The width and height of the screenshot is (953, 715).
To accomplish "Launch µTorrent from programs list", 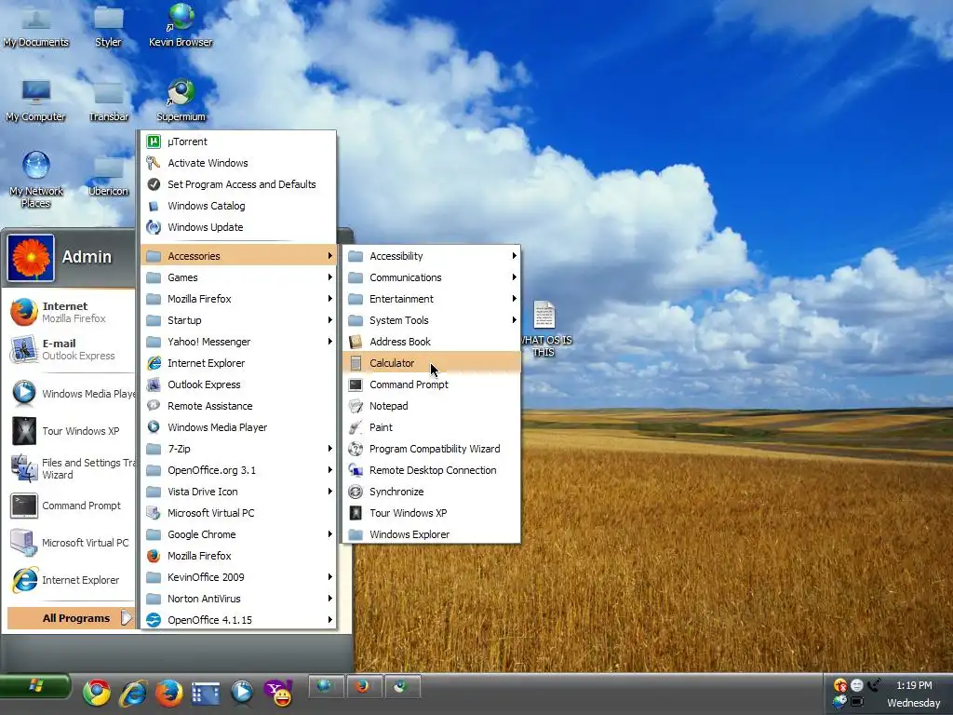I will coord(239,142).
